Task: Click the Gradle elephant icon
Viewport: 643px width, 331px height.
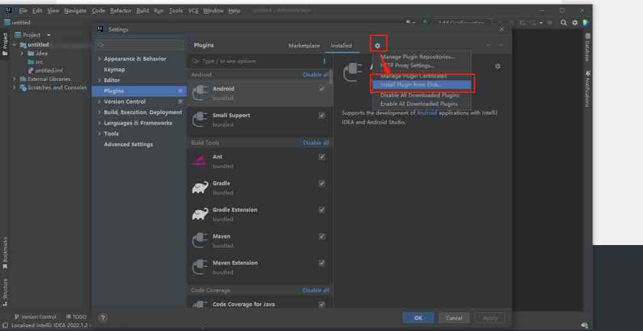Action: tap(200, 187)
